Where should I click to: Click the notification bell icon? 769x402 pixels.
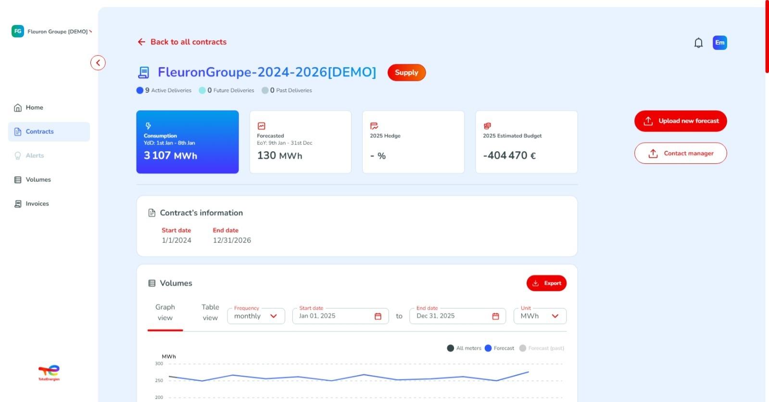(698, 43)
